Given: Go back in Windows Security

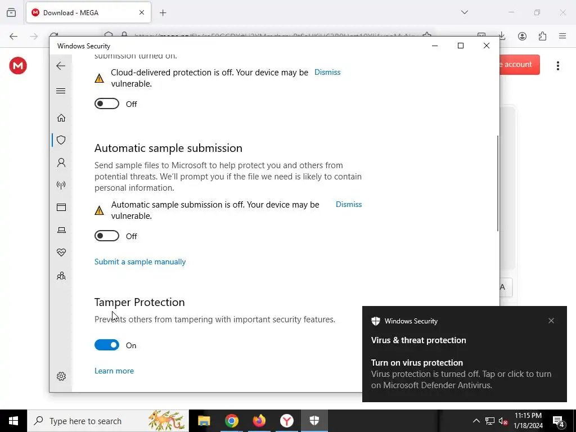Looking at the screenshot, I should point(61,66).
